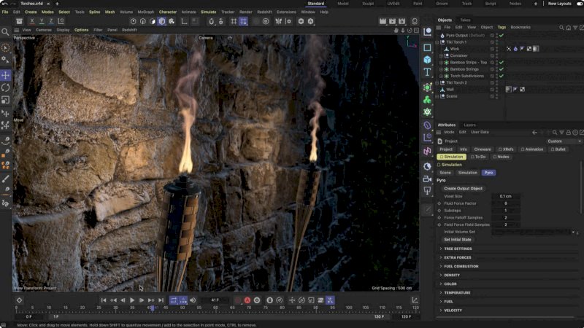
Task: Click the timeline ruler at frame 60
Action: [217, 308]
